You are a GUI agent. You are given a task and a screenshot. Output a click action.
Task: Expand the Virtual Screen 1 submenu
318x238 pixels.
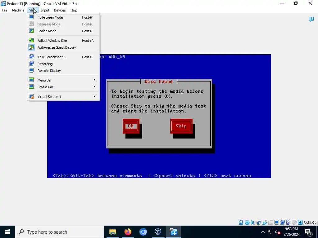[x=63, y=97]
